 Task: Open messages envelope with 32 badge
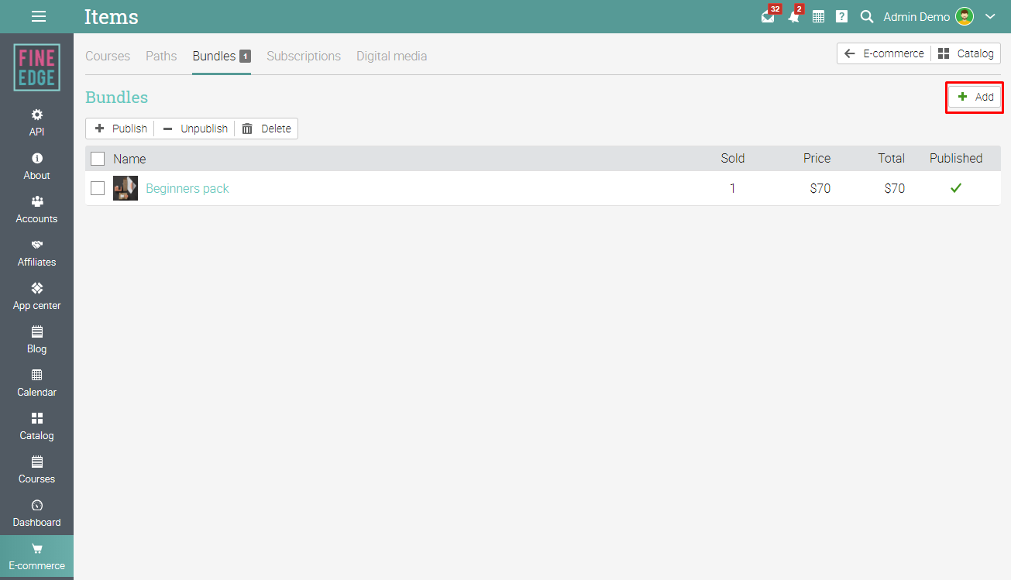[x=769, y=15]
